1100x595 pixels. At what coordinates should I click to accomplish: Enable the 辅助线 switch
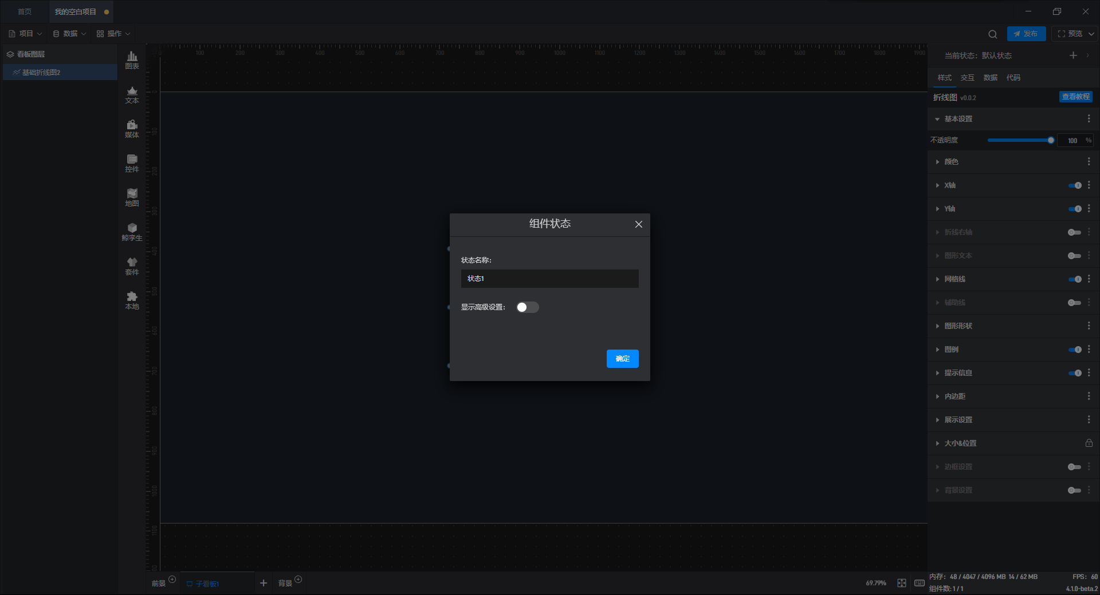point(1075,303)
